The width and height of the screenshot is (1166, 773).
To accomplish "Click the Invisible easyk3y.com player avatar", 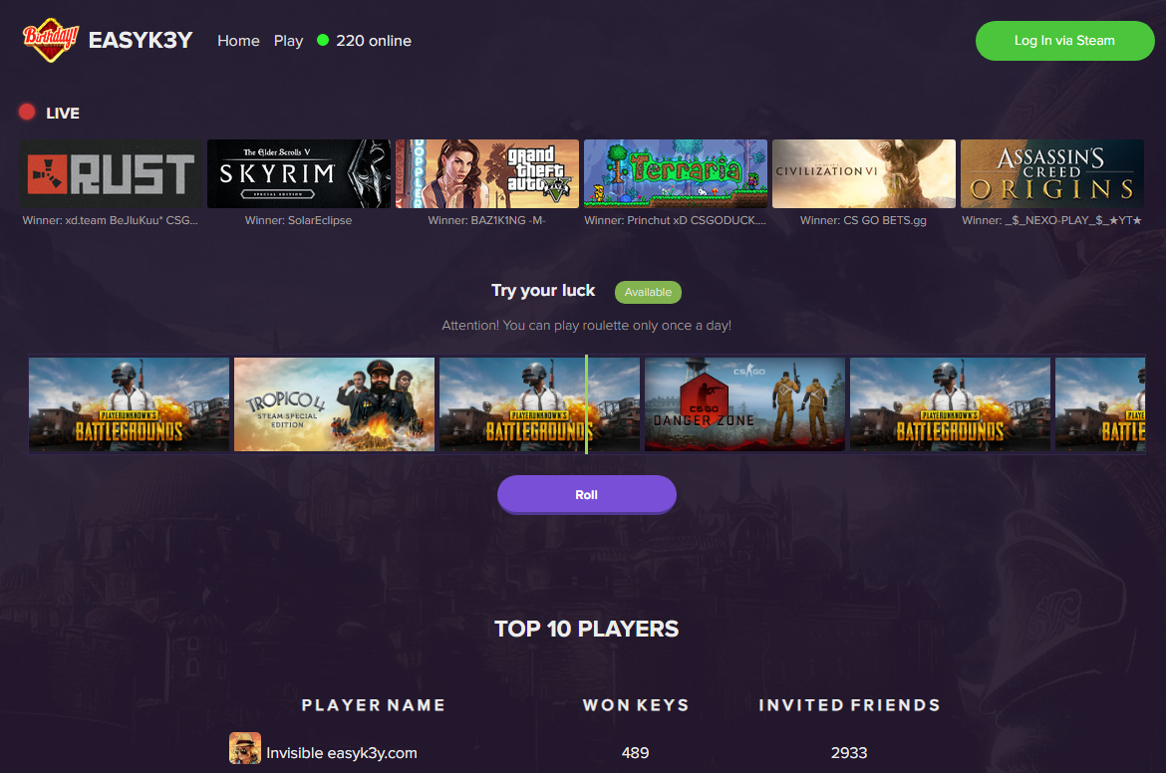I will (x=244, y=748).
